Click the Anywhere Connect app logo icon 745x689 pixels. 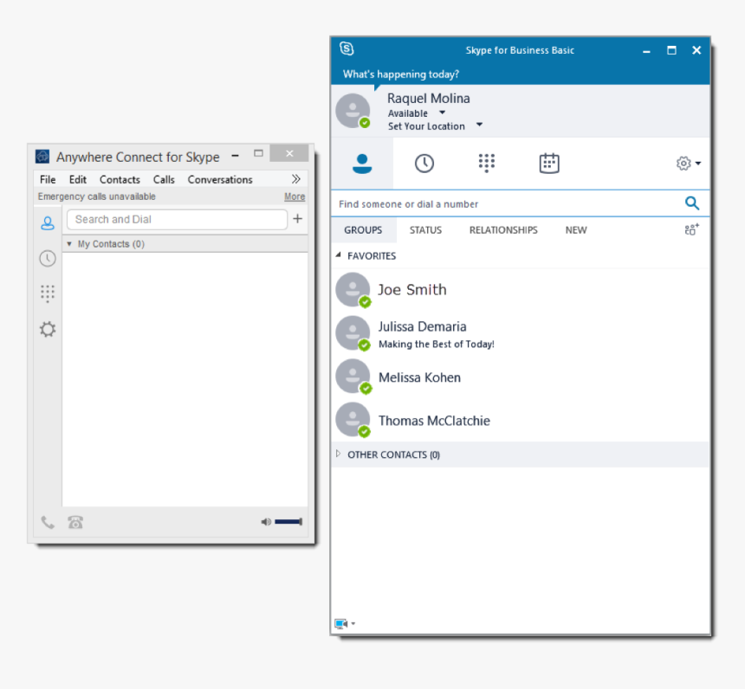pyautogui.click(x=42, y=156)
